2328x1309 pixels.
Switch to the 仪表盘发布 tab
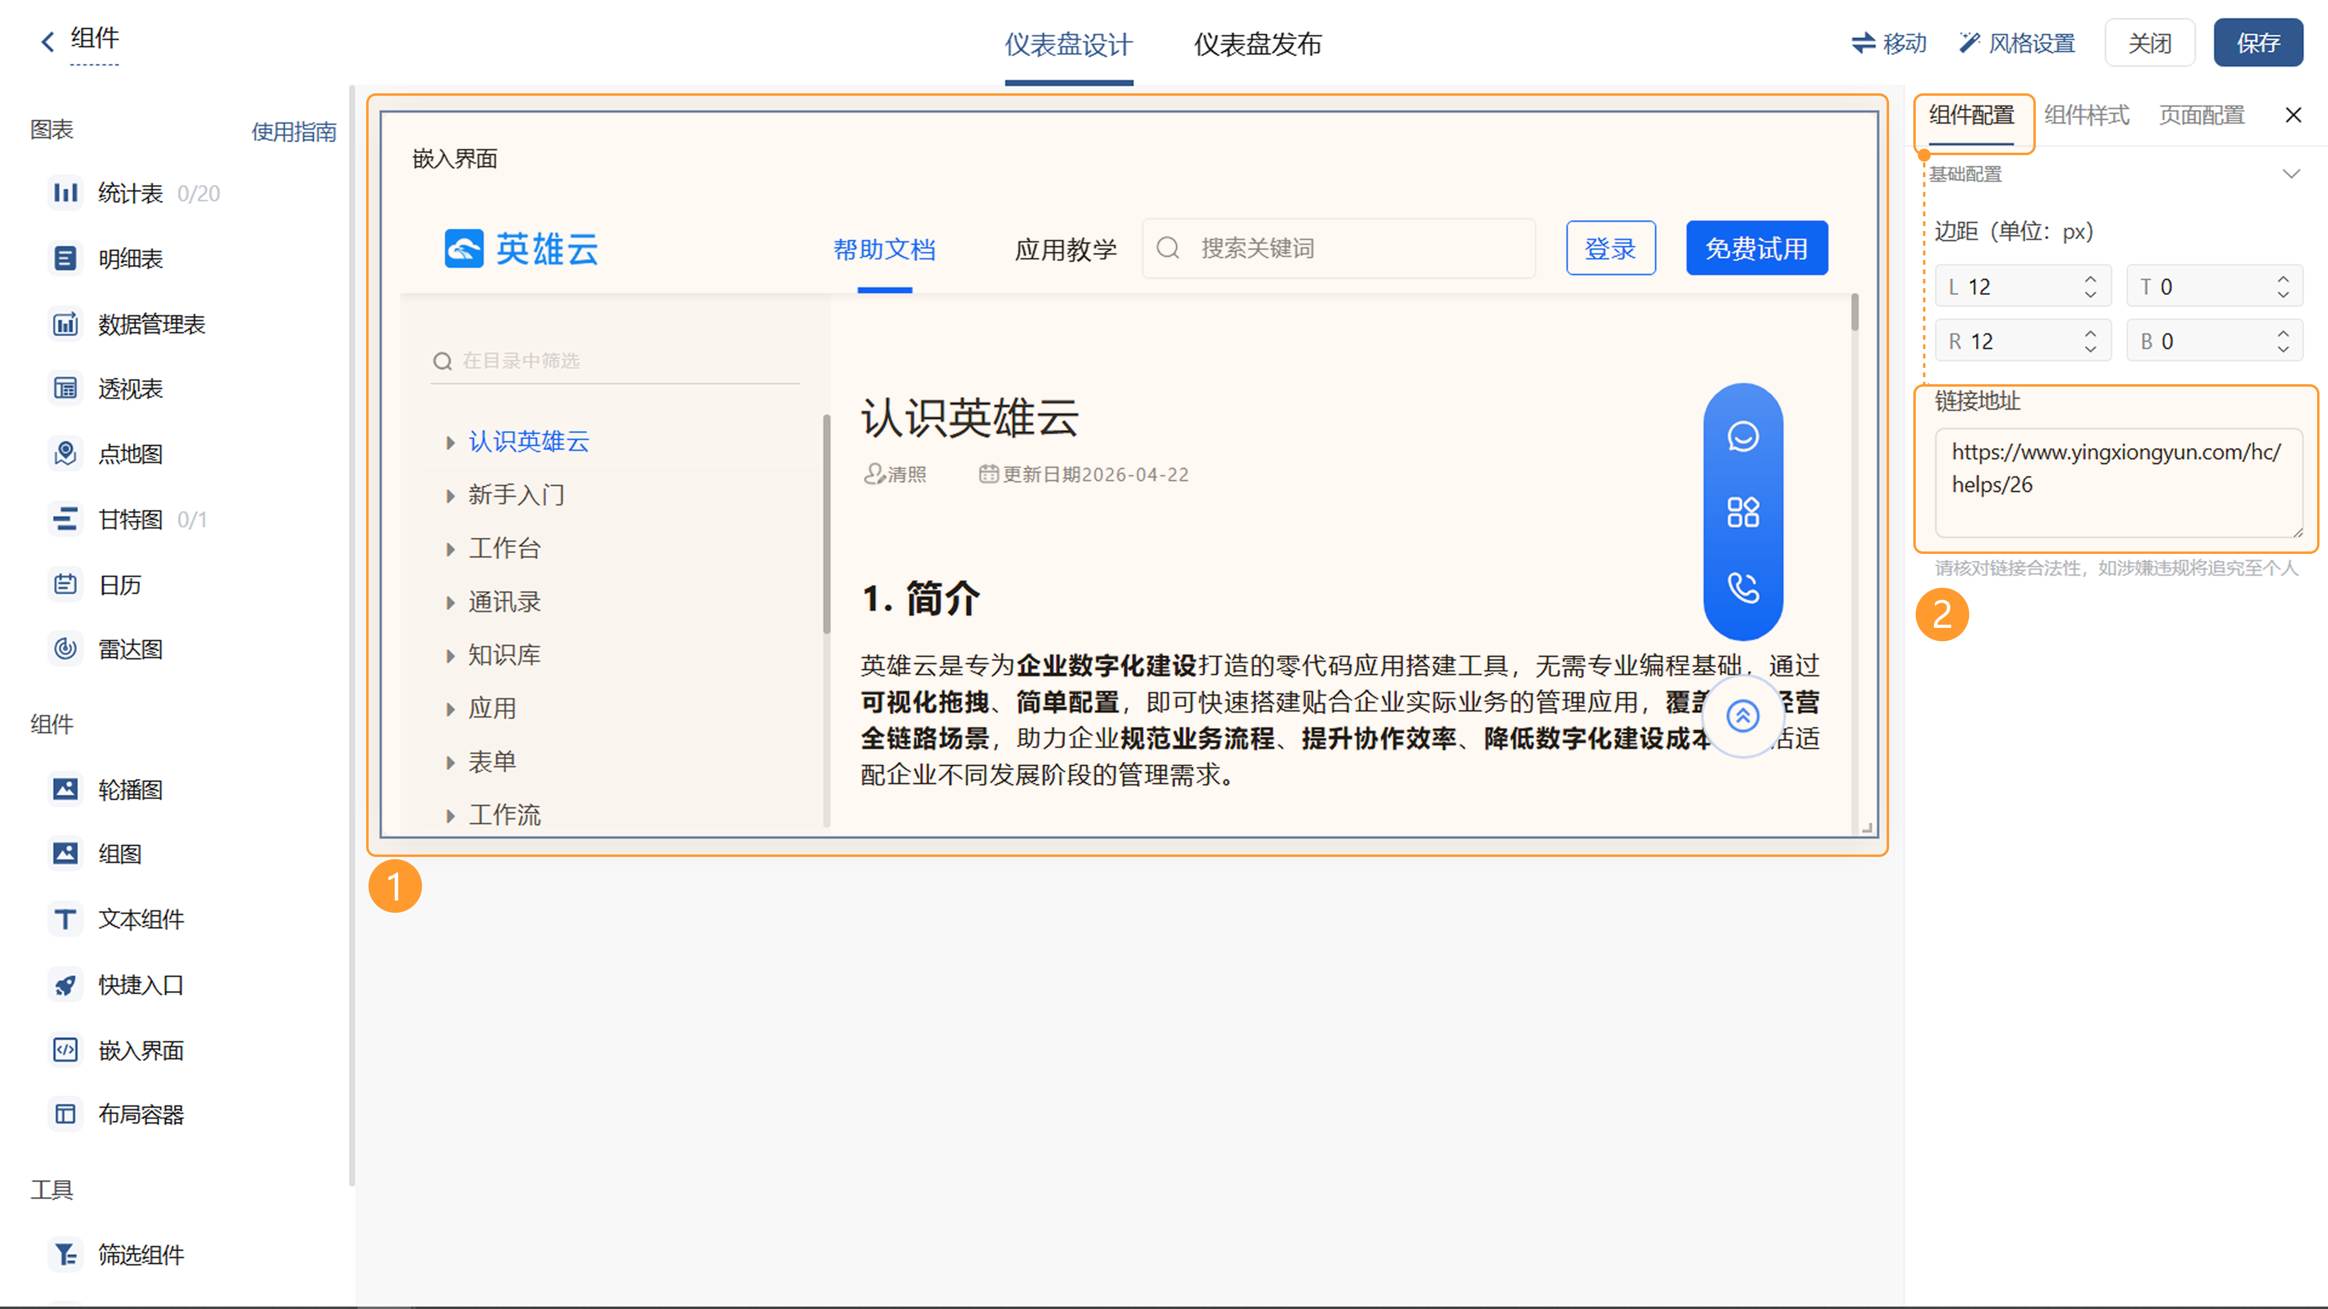point(1257,44)
